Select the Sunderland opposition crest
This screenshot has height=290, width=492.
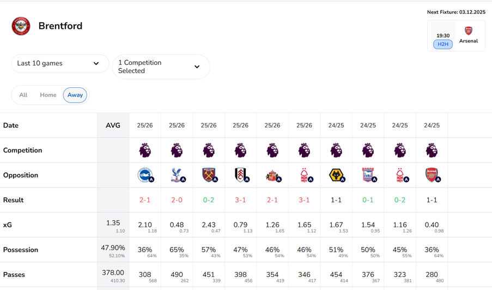(272, 175)
